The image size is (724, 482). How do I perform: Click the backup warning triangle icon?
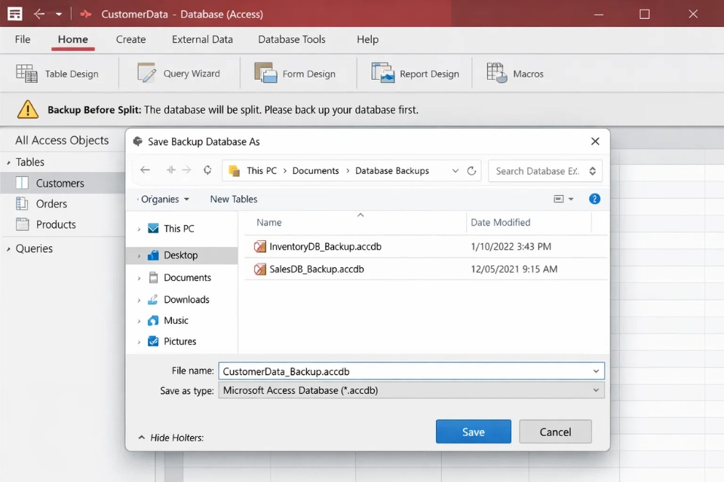(x=28, y=109)
